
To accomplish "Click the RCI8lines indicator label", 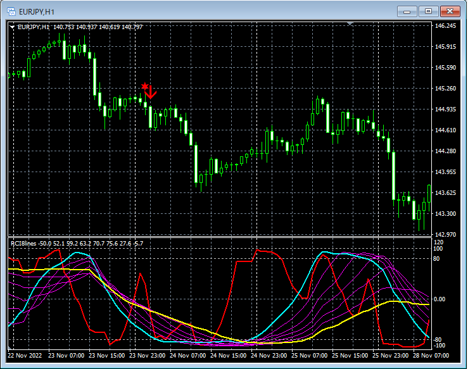I will point(77,244).
